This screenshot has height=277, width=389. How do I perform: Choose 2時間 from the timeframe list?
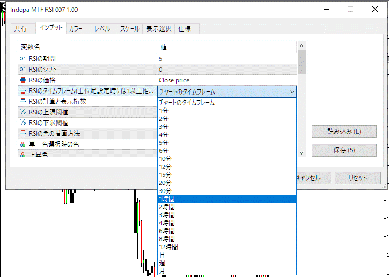[227, 206]
